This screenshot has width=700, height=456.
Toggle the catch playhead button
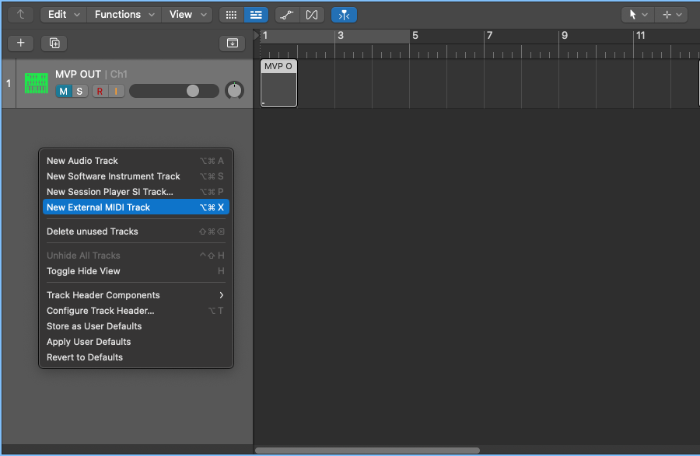344,15
